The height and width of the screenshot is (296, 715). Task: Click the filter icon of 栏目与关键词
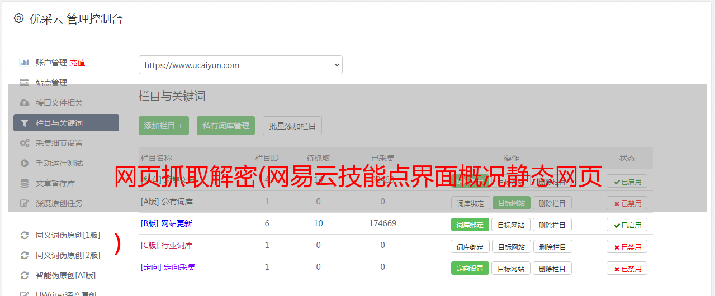[25, 123]
